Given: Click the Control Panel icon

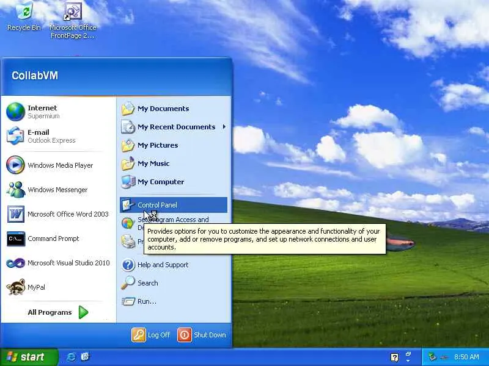Looking at the screenshot, I should pyautogui.click(x=128, y=205).
